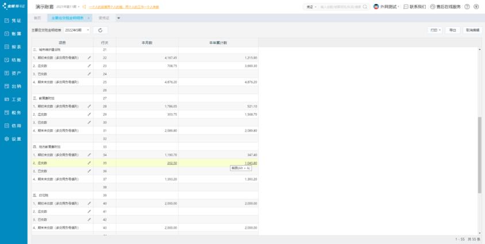Click the edit pencil on row 30
This screenshot has width=485, height=244.
coord(89,122)
